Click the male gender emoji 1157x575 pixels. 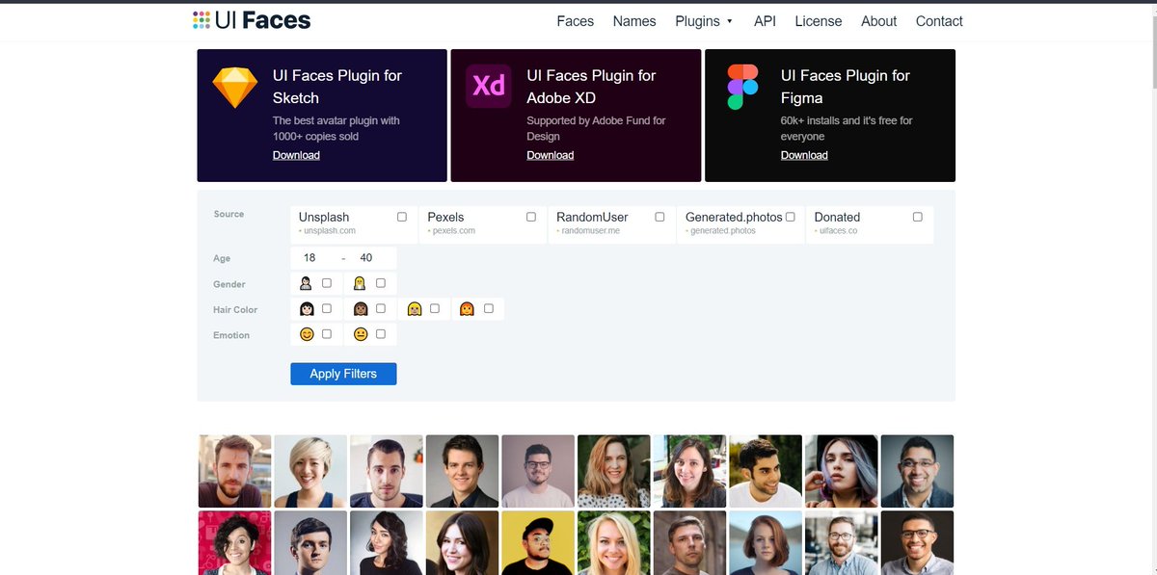(x=306, y=283)
